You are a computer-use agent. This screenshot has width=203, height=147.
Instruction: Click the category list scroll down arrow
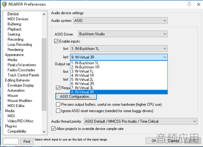point(44,132)
